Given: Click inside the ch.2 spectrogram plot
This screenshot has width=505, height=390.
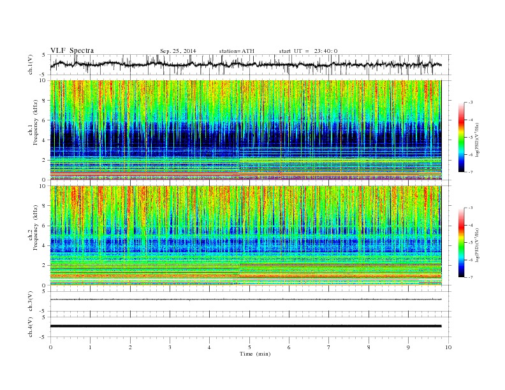Looking at the screenshot, I should tap(245, 236).
